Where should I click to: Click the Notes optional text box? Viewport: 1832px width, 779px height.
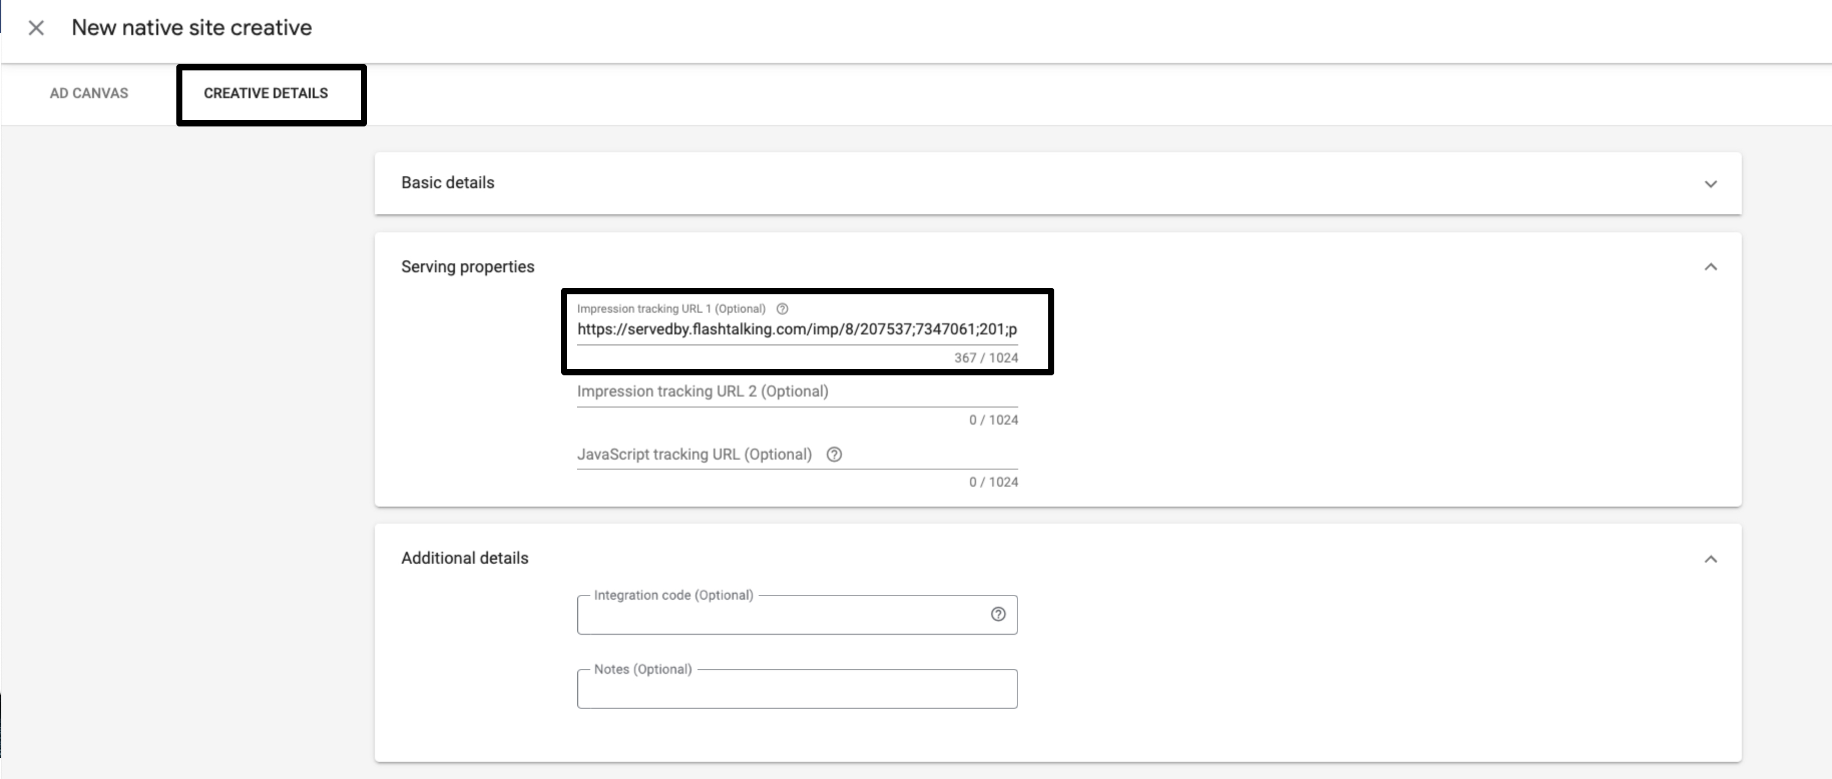point(797,689)
